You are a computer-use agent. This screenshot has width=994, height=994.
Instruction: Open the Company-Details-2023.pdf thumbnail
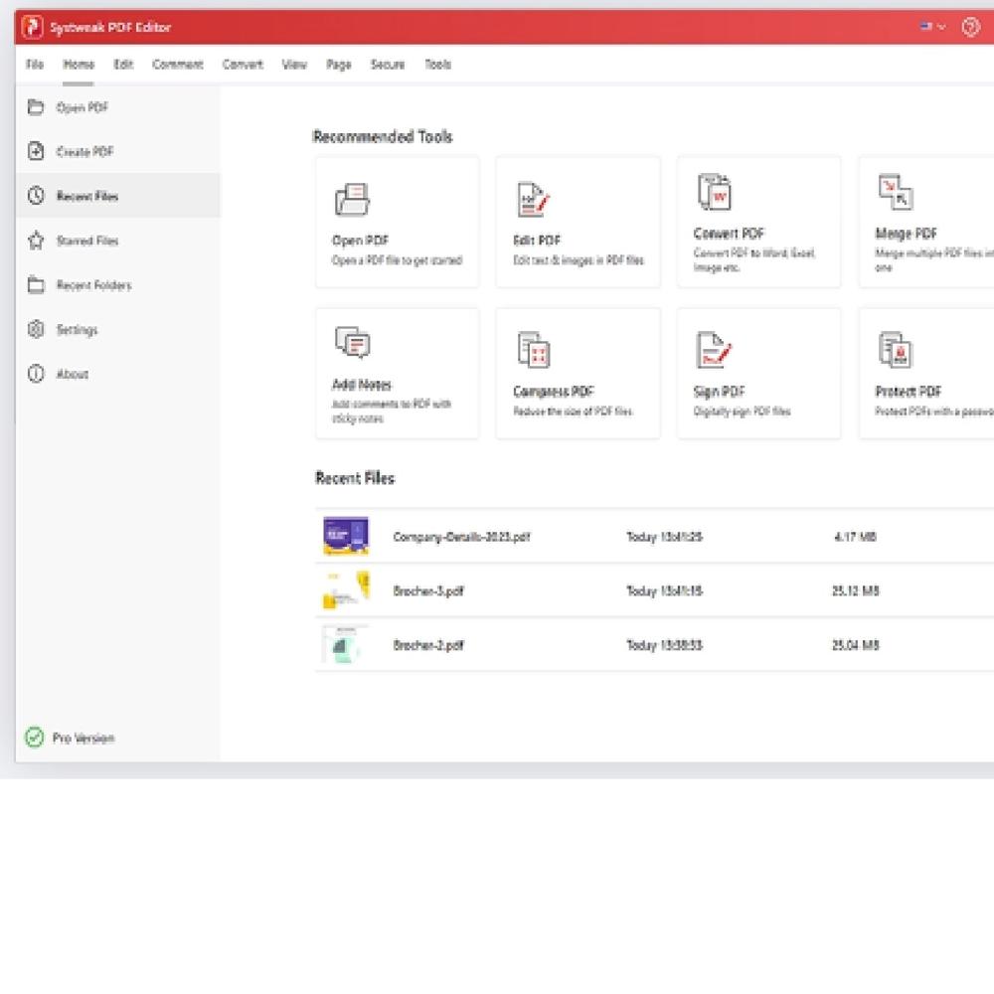click(346, 537)
